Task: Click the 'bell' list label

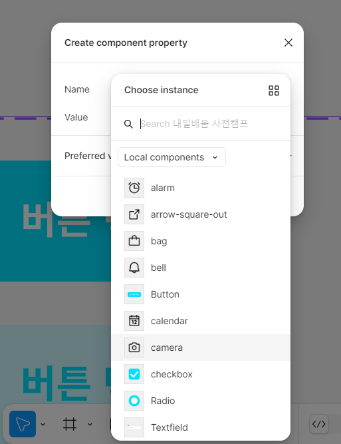Action: pos(158,268)
